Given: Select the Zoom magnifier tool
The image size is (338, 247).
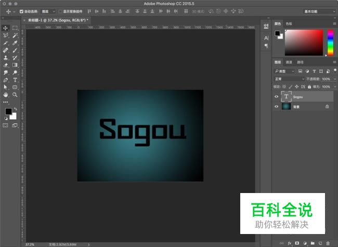Looking at the screenshot, I should (15, 94).
